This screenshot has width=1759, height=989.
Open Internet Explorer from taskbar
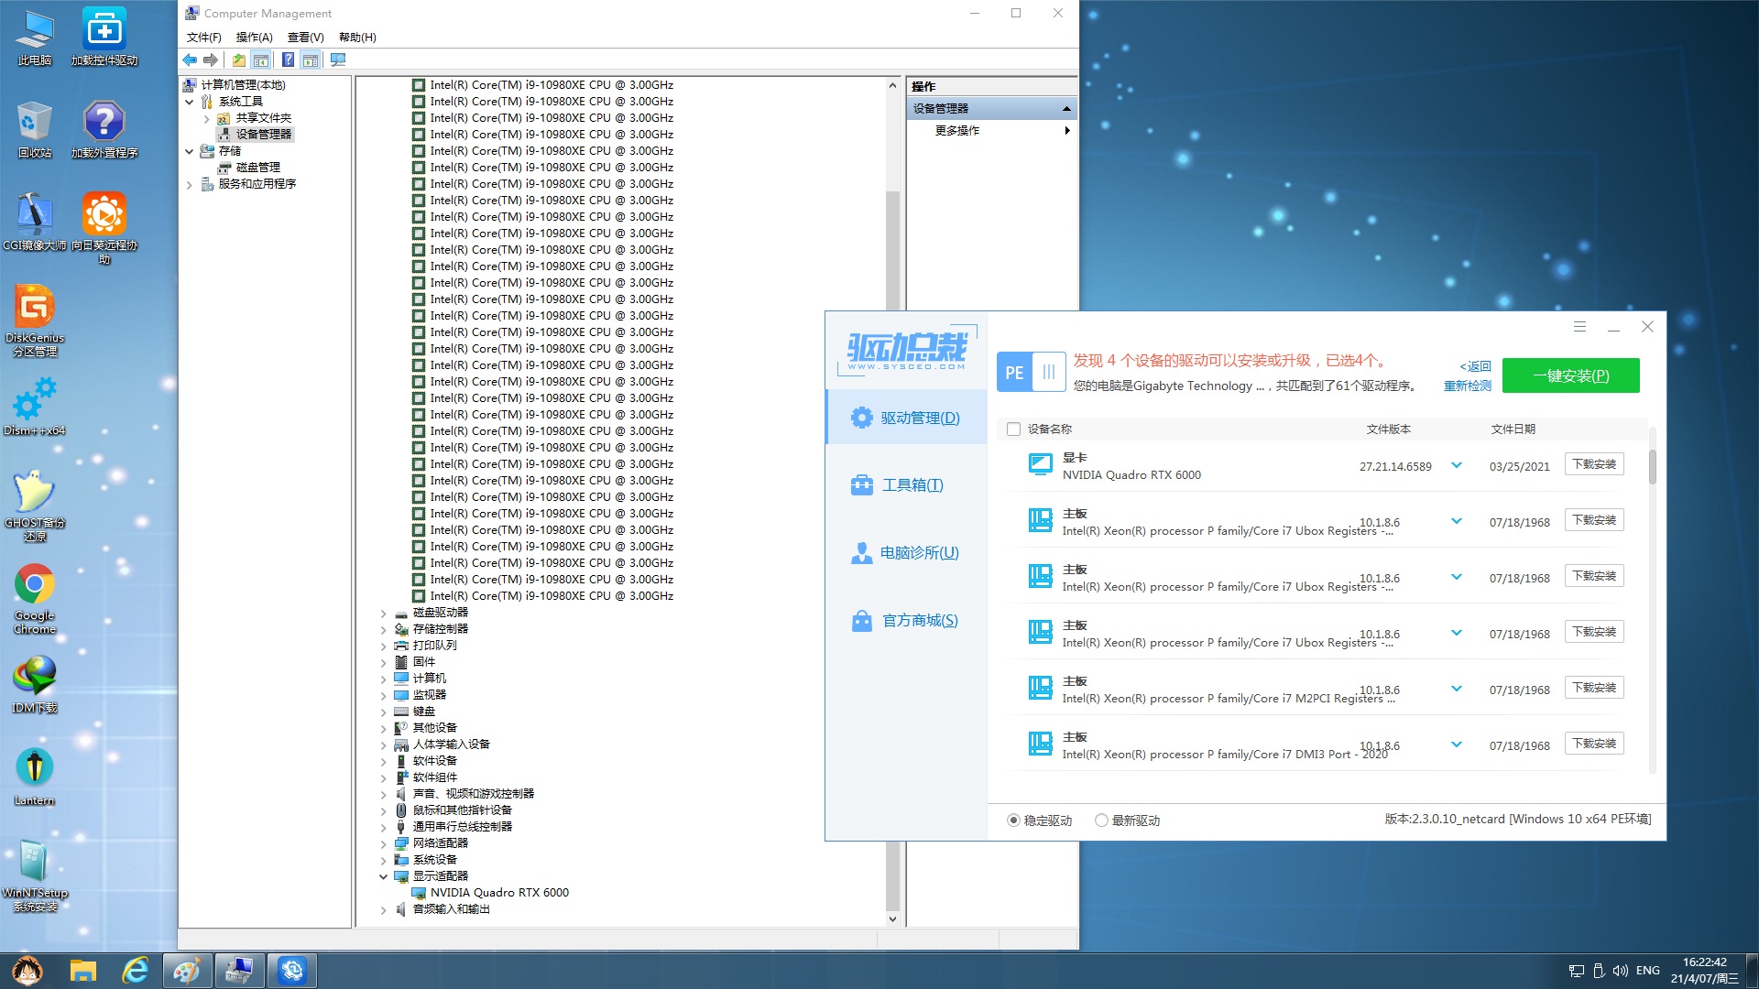136,971
